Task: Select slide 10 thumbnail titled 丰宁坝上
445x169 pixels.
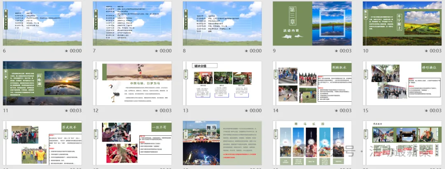Action: pyautogui.click(x=402, y=23)
